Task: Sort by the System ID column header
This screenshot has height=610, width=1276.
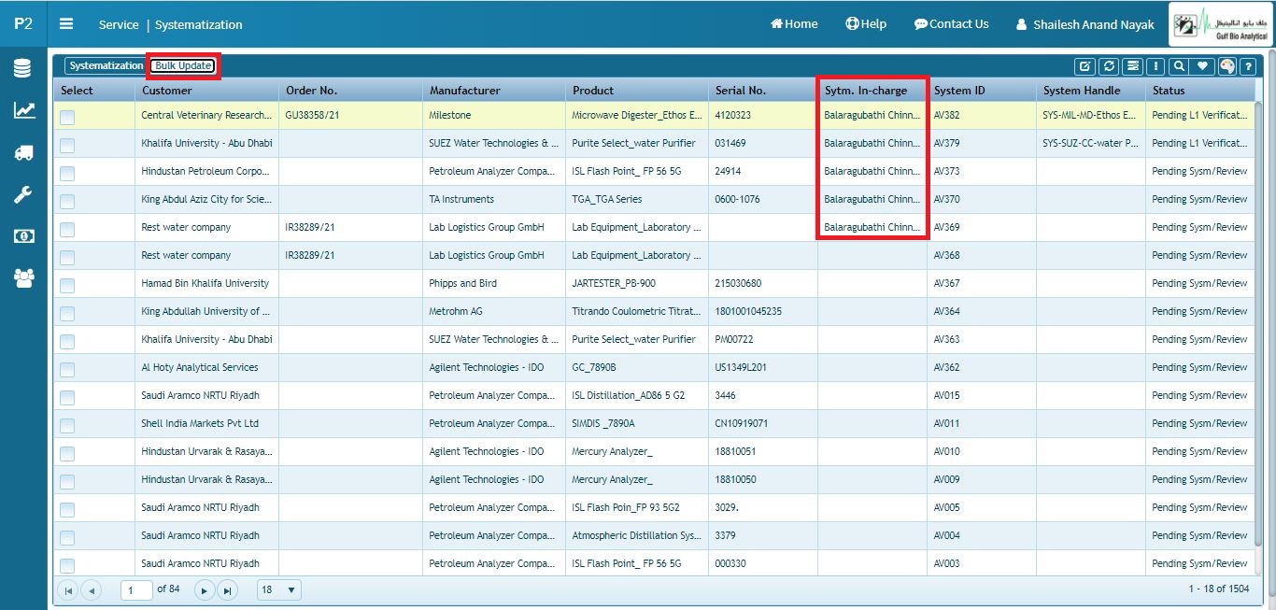Action: (982, 91)
